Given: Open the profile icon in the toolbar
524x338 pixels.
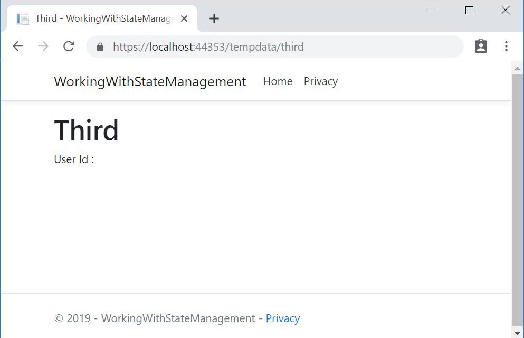Looking at the screenshot, I should coord(481,46).
